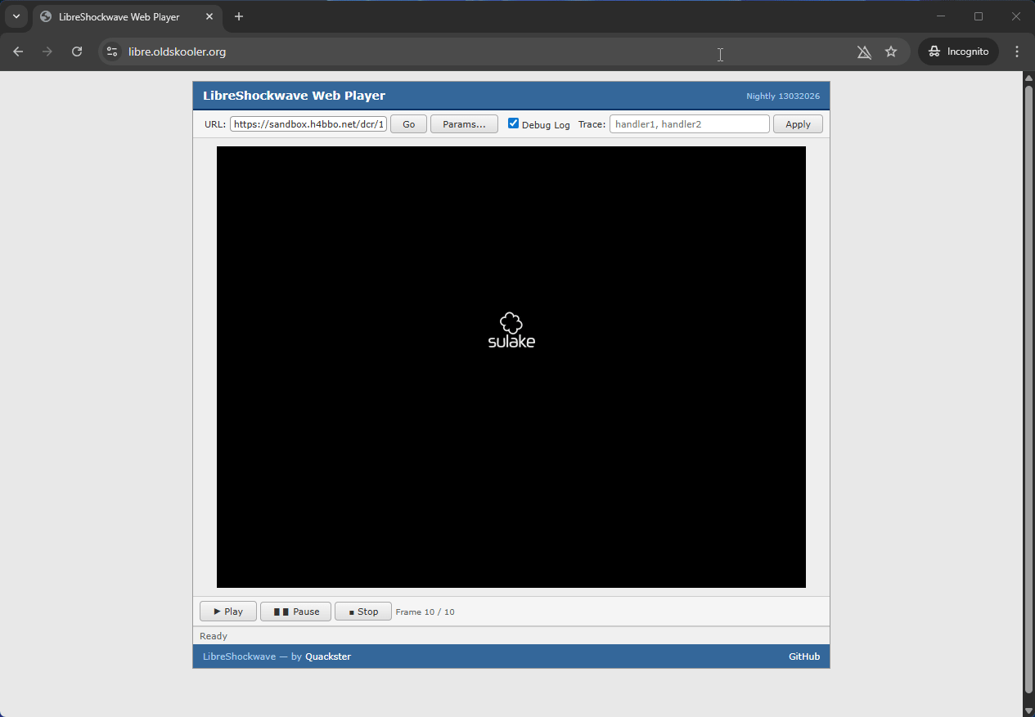Image resolution: width=1035 pixels, height=717 pixels.
Task: Click the Incognito profile indicator
Action: (x=958, y=52)
